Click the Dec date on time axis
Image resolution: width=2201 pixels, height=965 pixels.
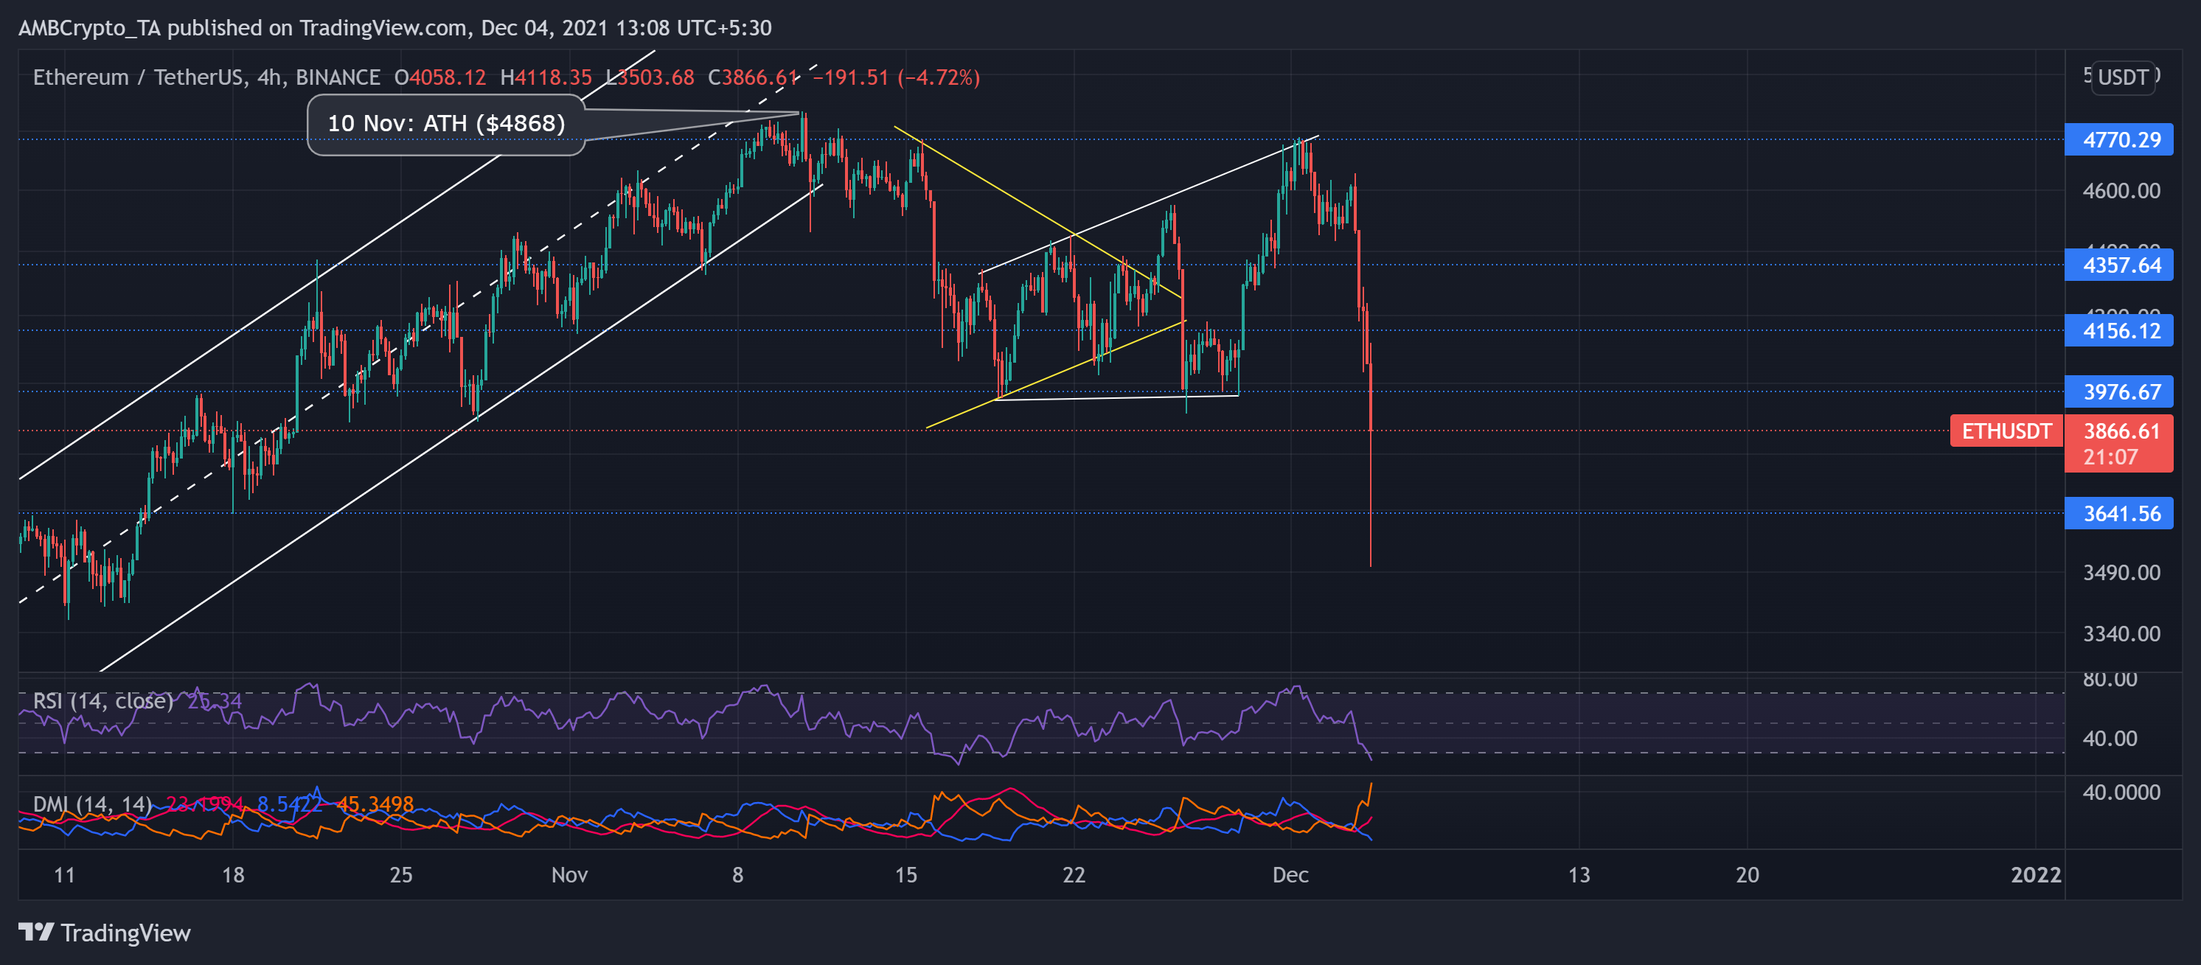(1290, 874)
